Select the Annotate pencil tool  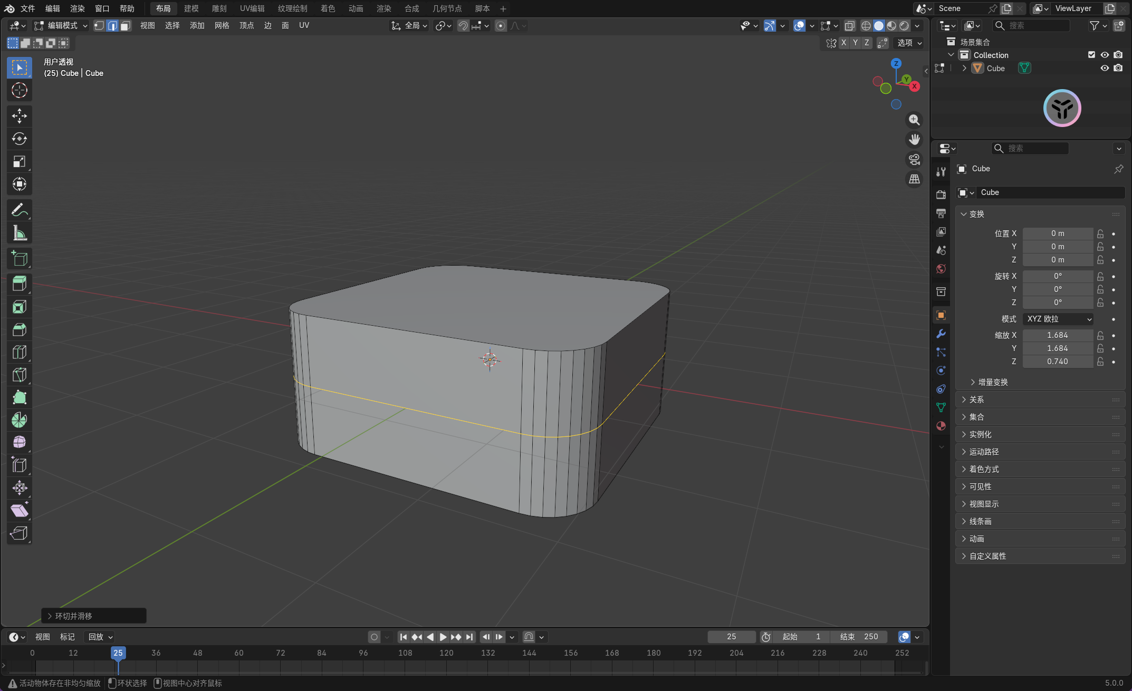pyautogui.click(x=20, y=210)
